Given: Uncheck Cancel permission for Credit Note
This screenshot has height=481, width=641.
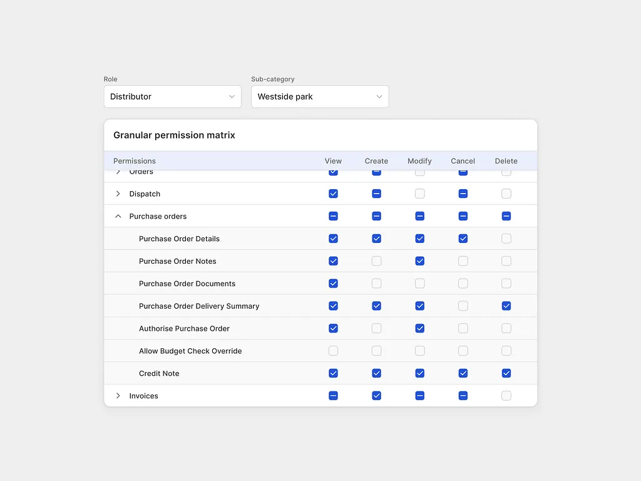Looking at the screenshot, I should click(463, 373).
